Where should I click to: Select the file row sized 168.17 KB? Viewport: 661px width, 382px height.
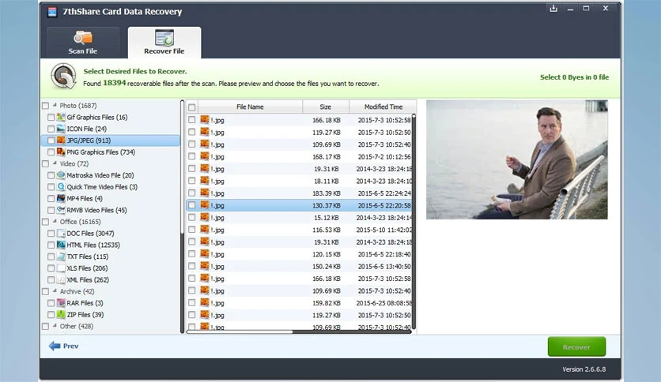pos(299,156)
